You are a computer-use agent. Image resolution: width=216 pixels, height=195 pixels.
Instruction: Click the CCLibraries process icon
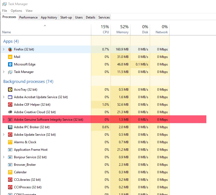[10, 180]
